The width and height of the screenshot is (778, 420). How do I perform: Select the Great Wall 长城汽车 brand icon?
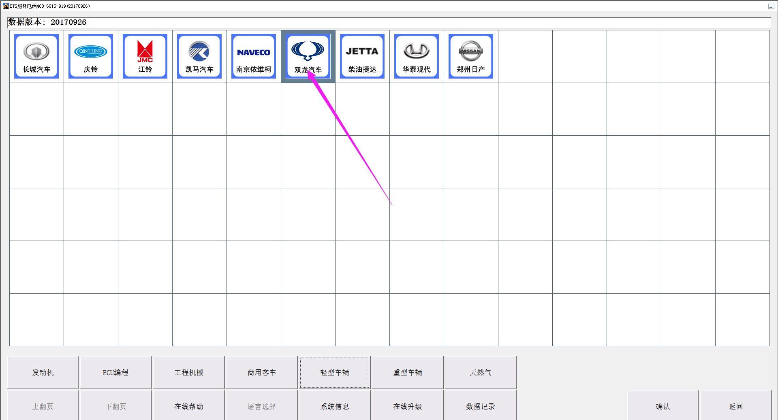pos(36,56)
